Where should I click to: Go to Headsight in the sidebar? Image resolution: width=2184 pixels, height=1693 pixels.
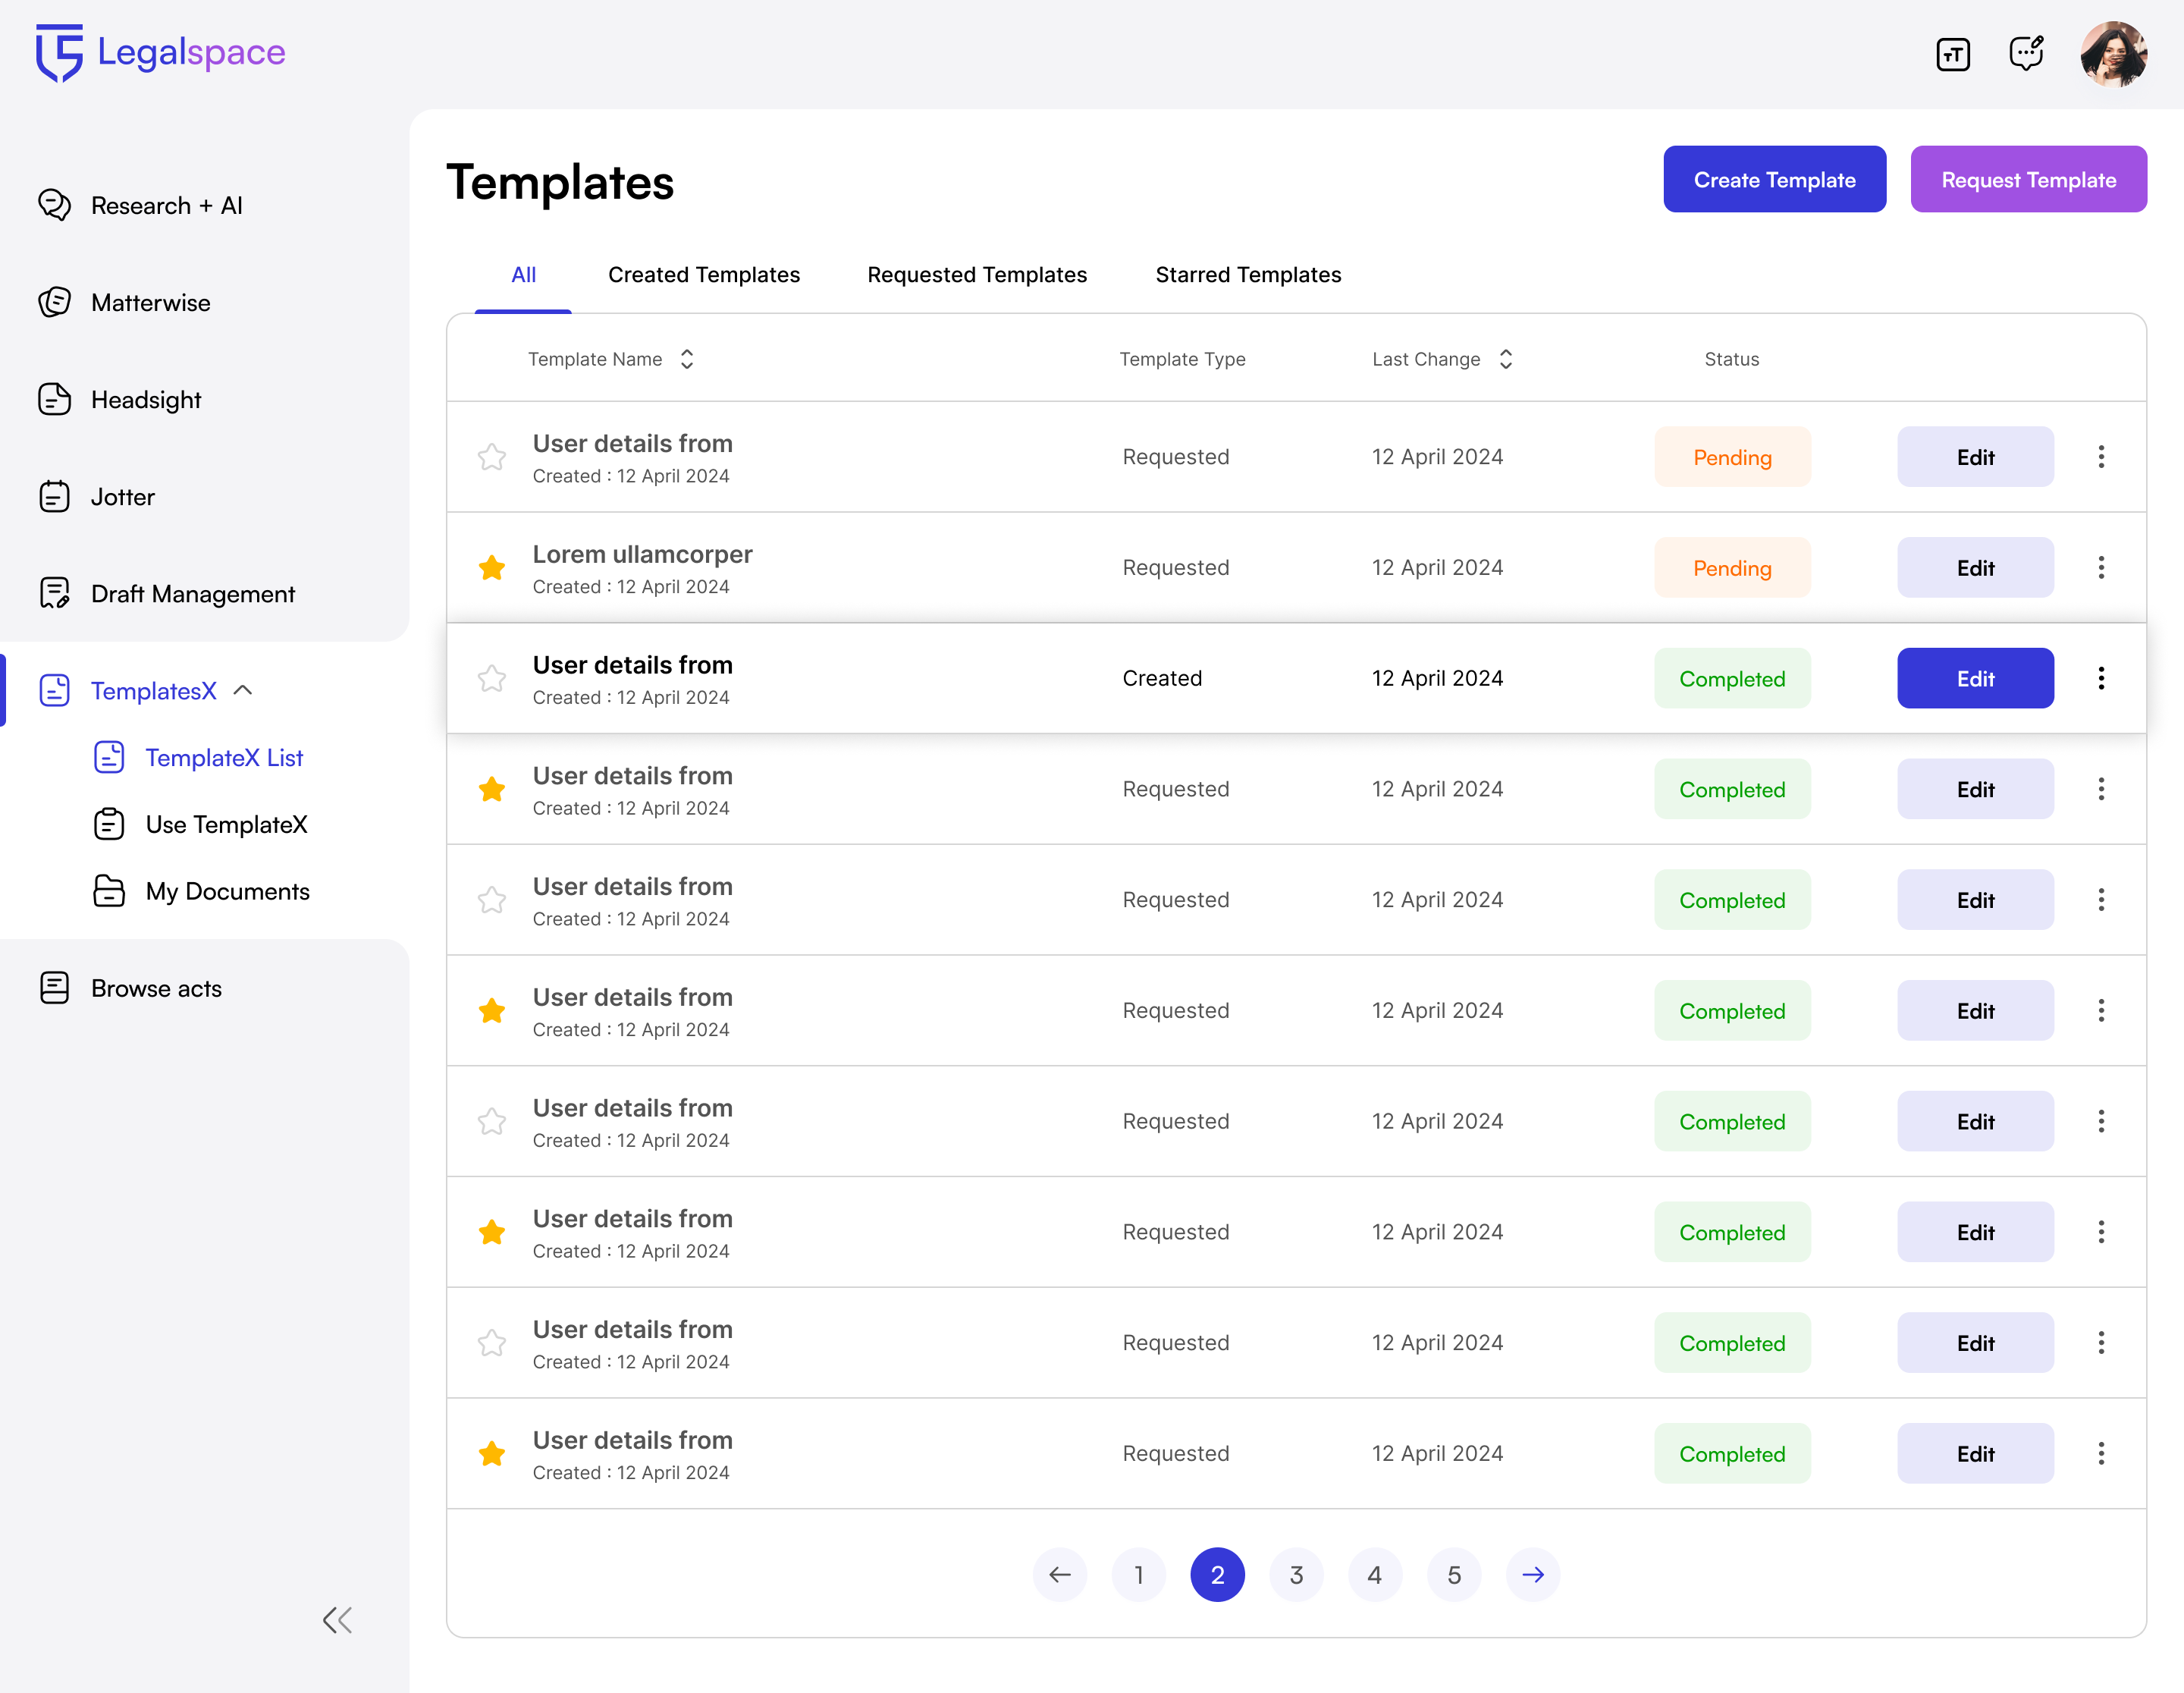coord(146,400)
